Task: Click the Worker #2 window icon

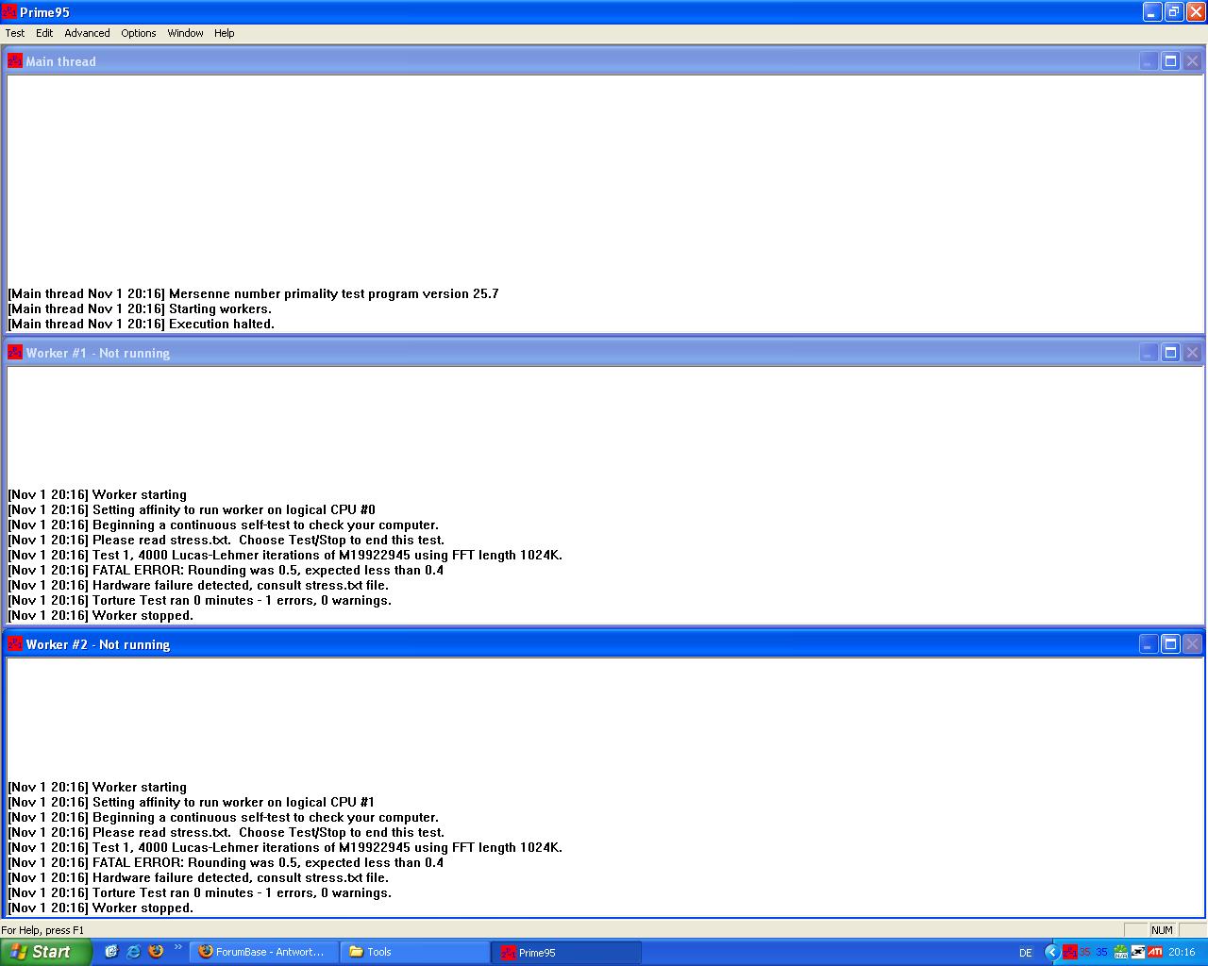Action: point(15,644)
